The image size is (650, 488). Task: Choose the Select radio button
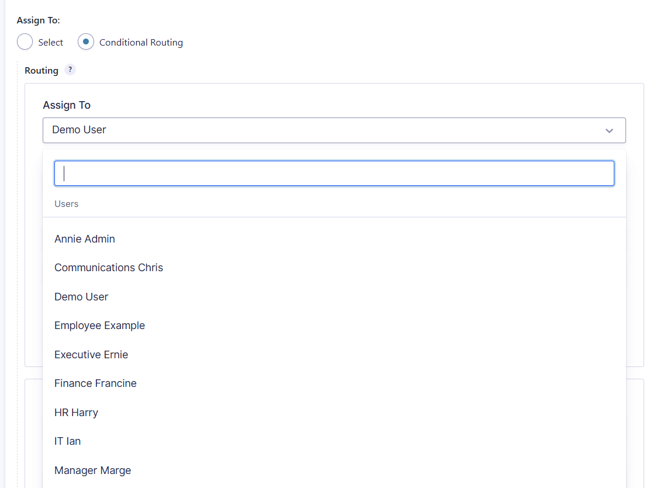point(25,42)
